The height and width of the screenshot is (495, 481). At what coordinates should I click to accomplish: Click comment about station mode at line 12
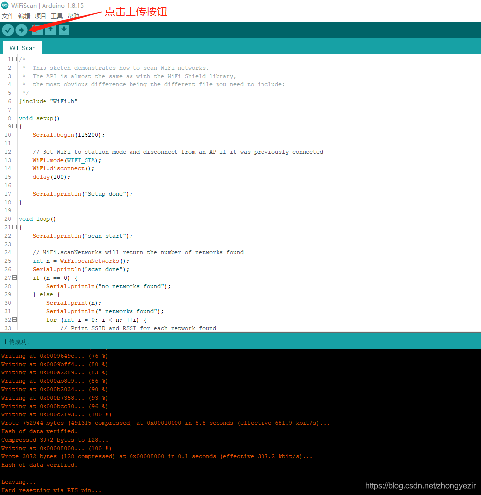coord(178,152)
